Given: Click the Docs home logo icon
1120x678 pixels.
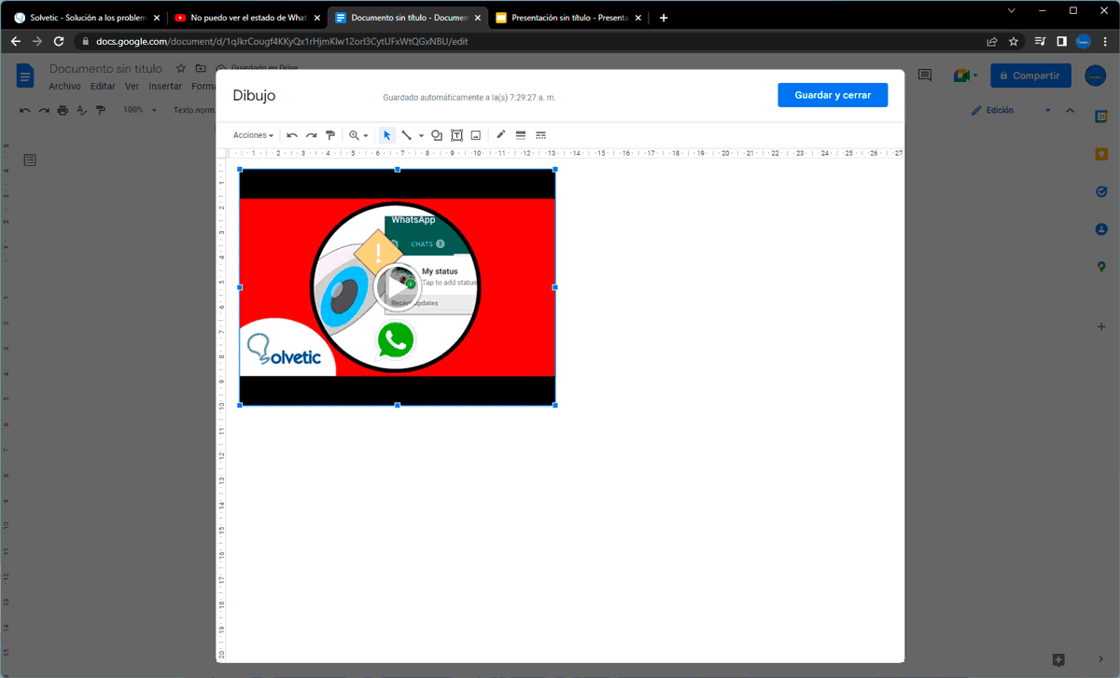Looking at the screenshot, I should coord(26,76).
